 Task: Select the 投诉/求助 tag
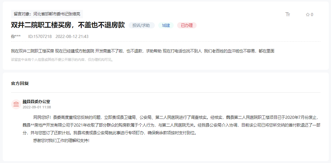point(142,26)
